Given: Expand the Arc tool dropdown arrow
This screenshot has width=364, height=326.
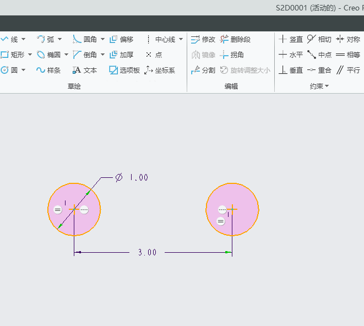Looking at the screenshot, I should coord(59,39).
